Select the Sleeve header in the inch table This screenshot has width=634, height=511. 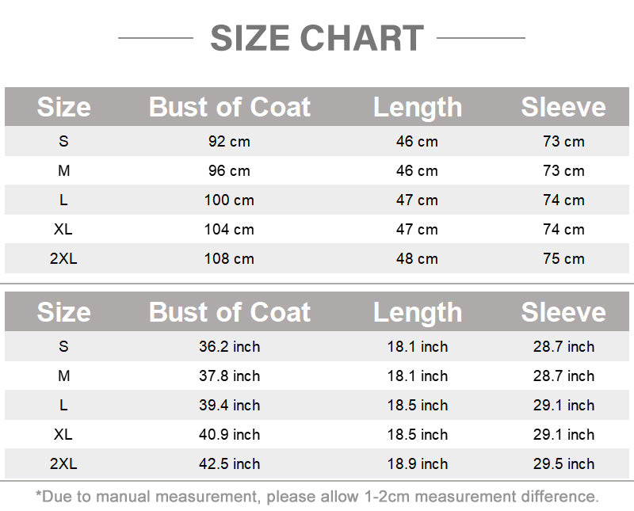click(x=563, y=312)
